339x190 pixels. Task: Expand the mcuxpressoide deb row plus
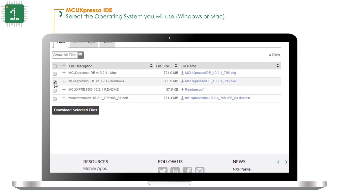tap(64, 98)
